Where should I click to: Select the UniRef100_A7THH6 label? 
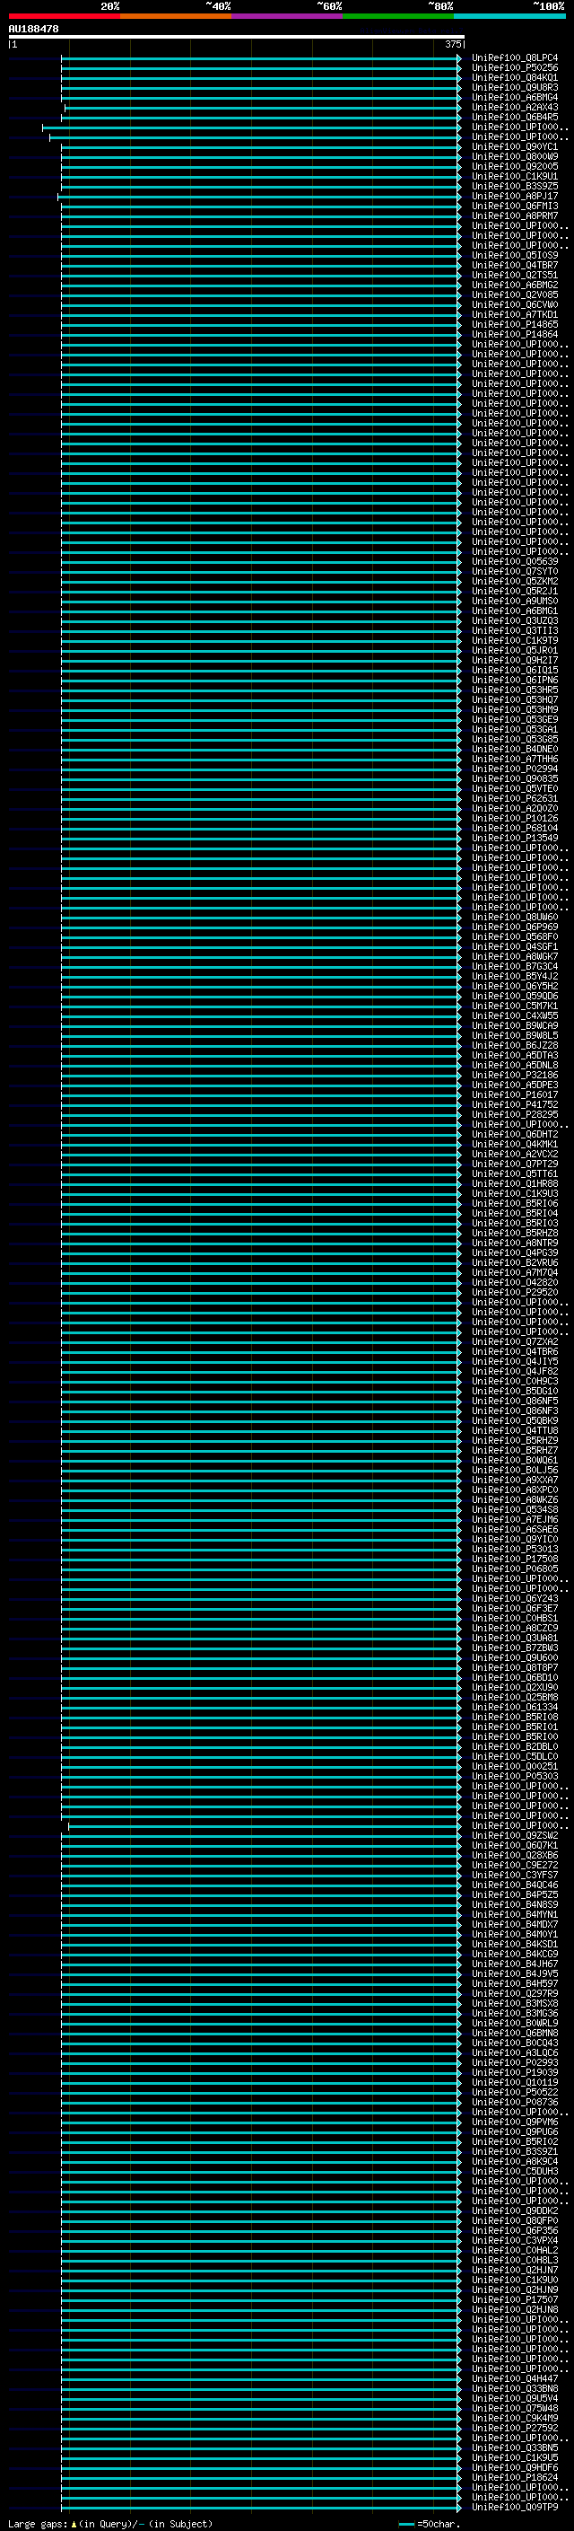point(515,760)
